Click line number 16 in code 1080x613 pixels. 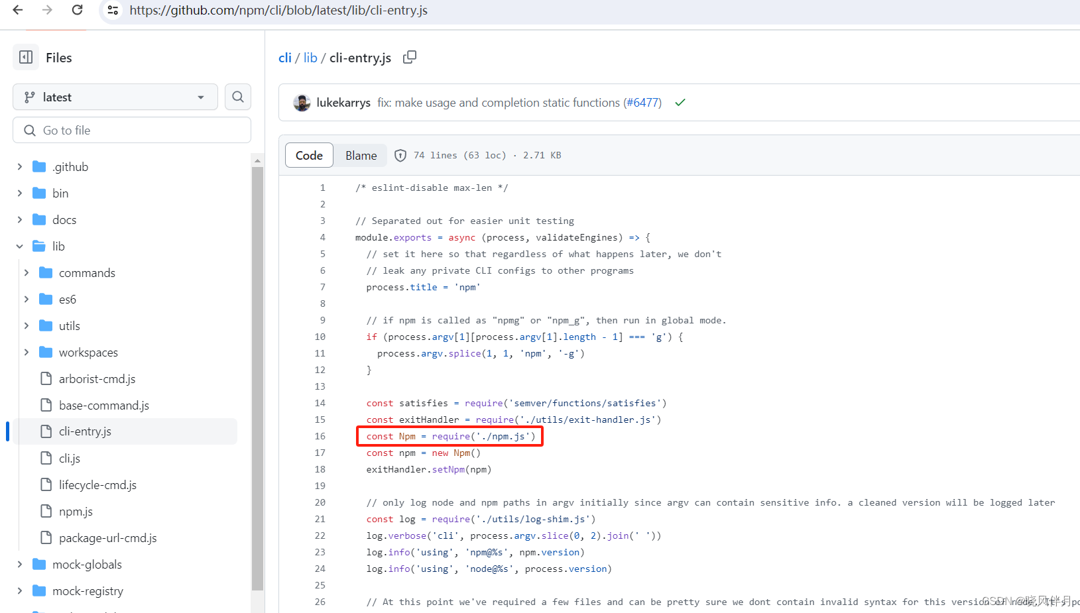320,436
